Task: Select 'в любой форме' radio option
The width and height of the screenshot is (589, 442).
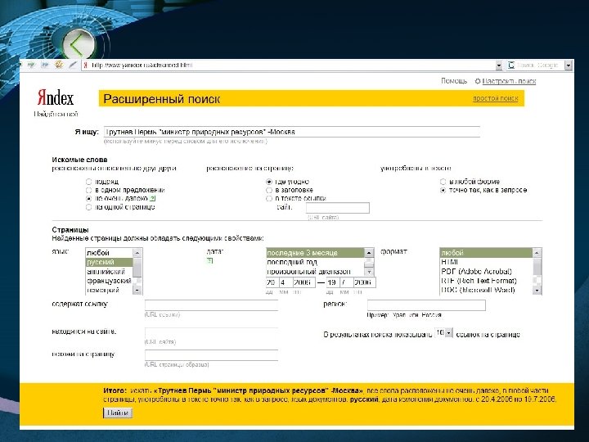Action: coord(443,182)
